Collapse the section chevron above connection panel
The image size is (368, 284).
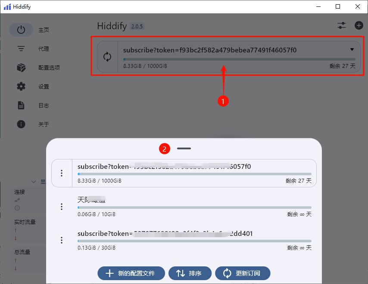coord(34,181)
